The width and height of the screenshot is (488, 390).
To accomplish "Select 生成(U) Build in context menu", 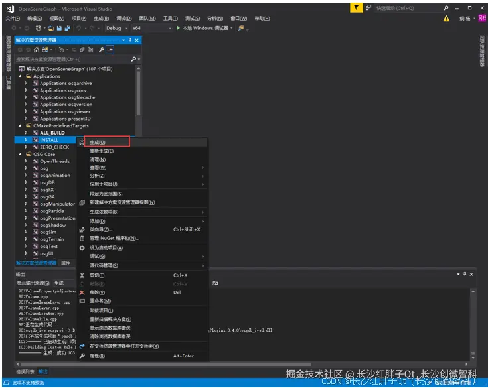I will (x=142, y=142).
